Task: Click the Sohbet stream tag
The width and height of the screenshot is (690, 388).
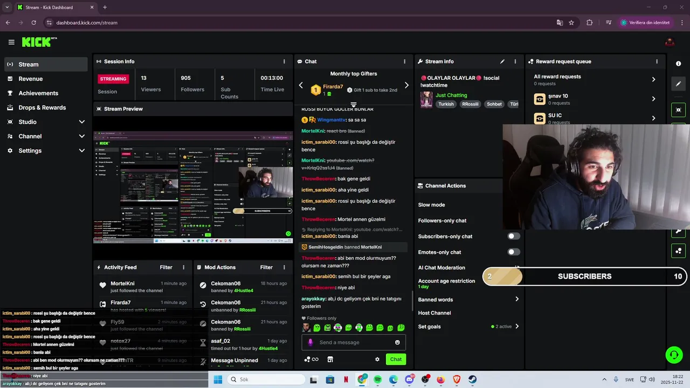Action: 494,104
